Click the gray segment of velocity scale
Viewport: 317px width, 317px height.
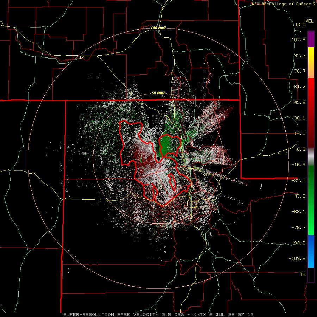pos(311,156)
